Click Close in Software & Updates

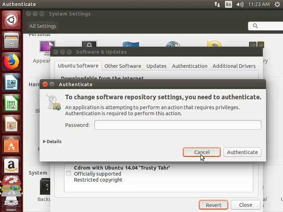[246, 205]
